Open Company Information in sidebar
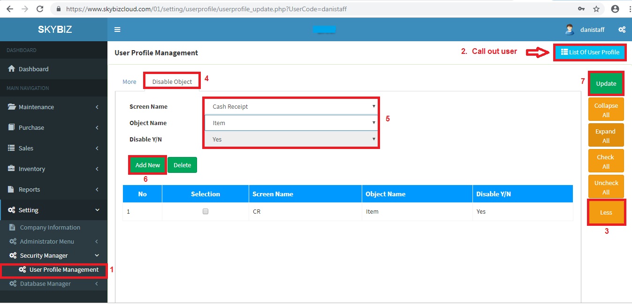Viewport: 632px width, 305px height. (x=50, y=227)
